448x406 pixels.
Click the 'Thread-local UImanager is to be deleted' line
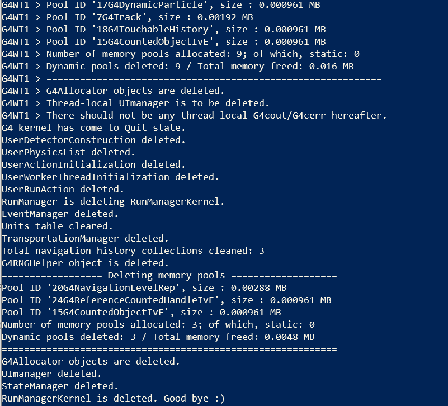[x=158, y=103]
